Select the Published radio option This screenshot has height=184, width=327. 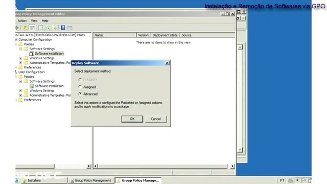80,80
